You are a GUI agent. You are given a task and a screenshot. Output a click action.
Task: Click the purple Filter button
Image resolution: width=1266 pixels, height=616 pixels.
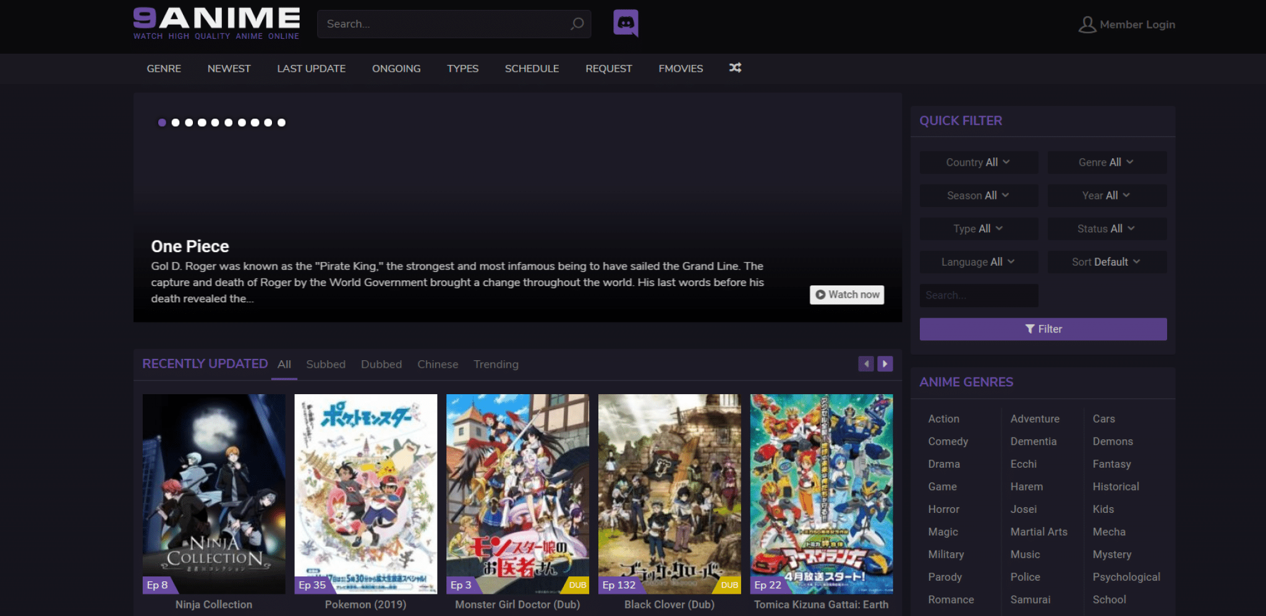(1043, 329)
